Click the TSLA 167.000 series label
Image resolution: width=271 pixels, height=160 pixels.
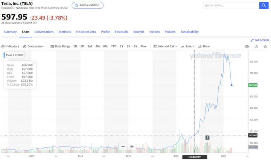(14, 55)
